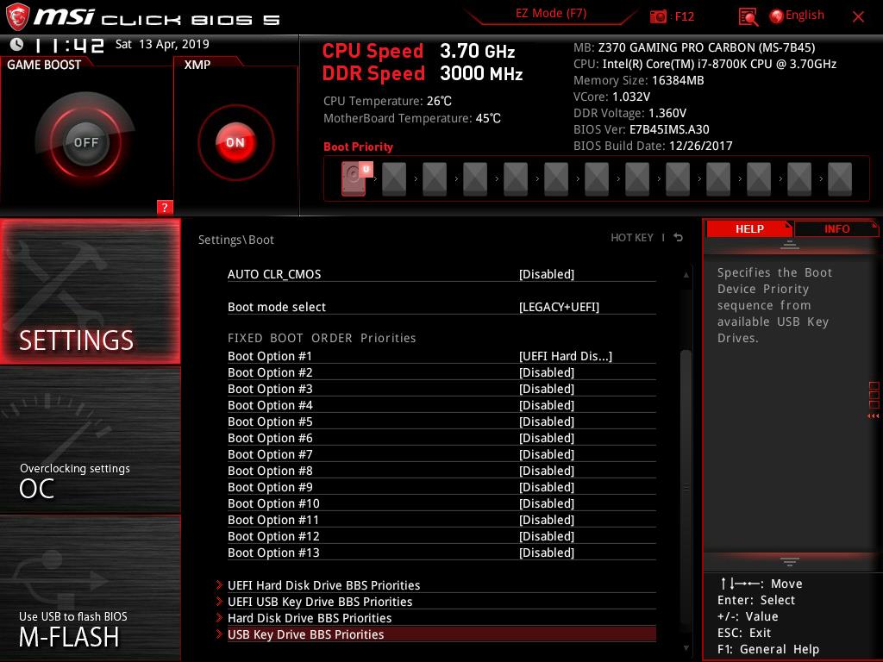Change Boot mode select LEGACY+UEFI value

(x=559, y=307)
